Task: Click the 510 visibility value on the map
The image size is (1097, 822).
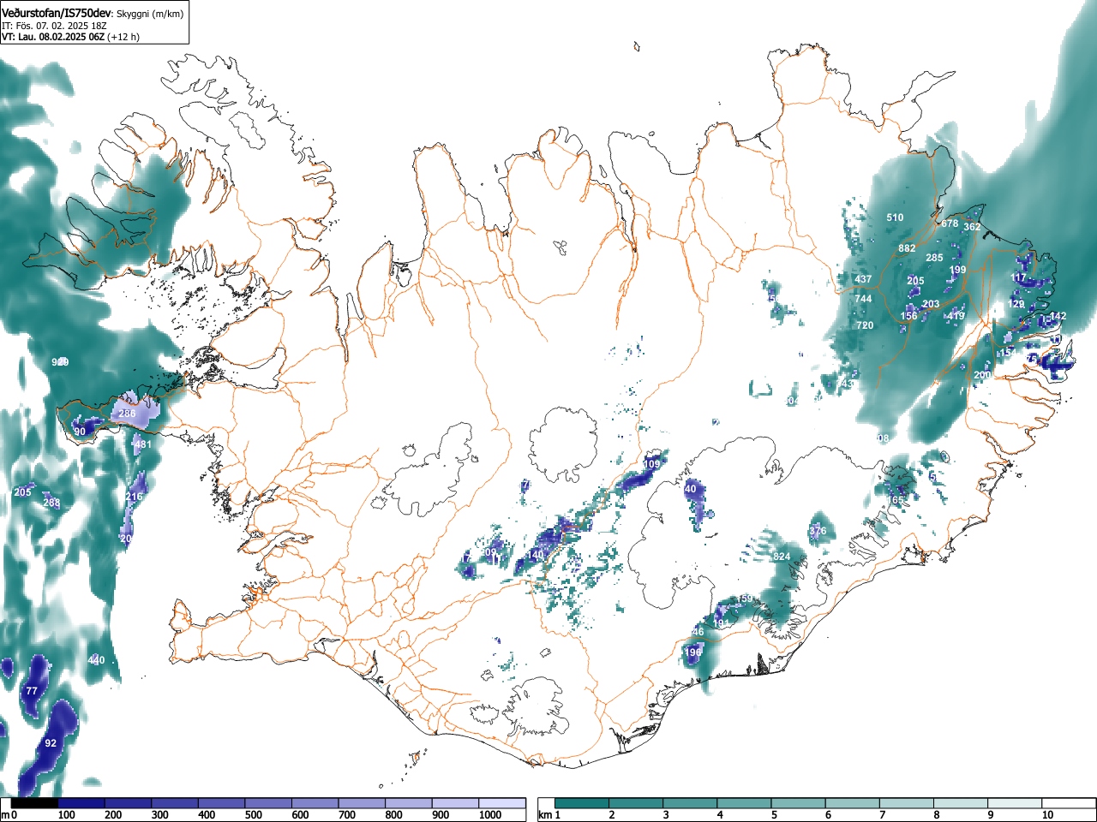Action: pos(895,217)
